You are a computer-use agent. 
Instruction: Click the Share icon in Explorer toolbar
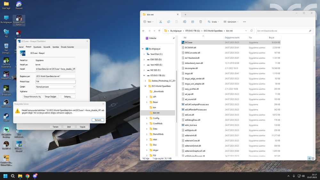click(x=192, y=22)
